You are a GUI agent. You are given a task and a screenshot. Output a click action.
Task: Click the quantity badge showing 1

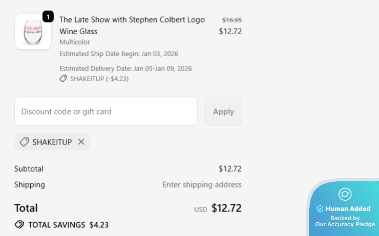tap(48, 17)
